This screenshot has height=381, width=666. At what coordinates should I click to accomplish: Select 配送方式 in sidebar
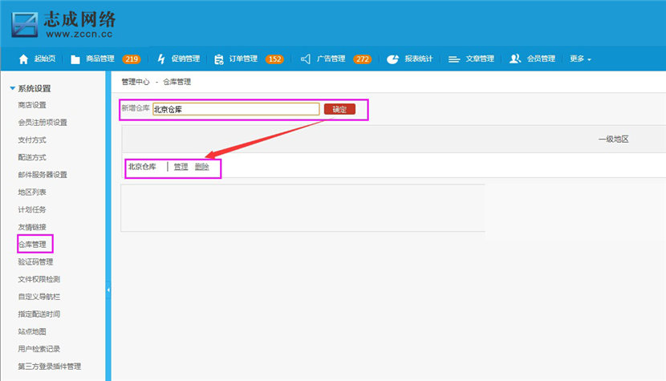pyautogui.click(x=32, y=157)
